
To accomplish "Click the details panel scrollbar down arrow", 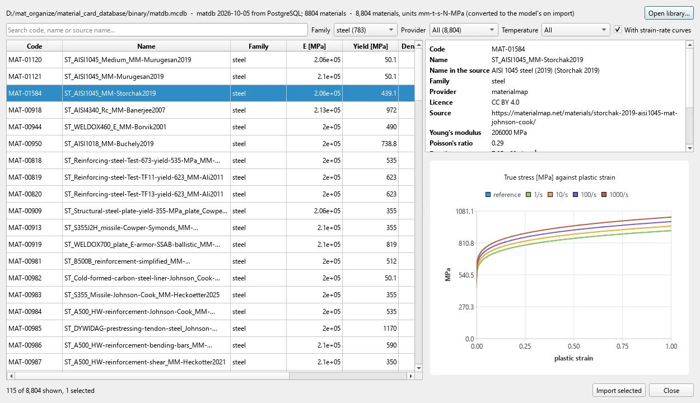I will (689, 148).
